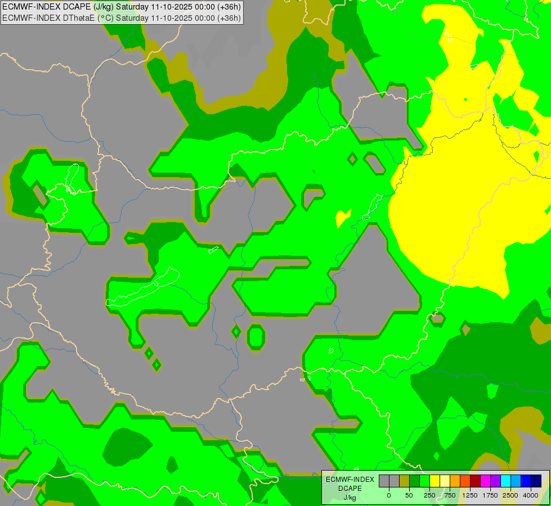
Task: Pick the bright yellow legend swatch
Action: [434, 481]
